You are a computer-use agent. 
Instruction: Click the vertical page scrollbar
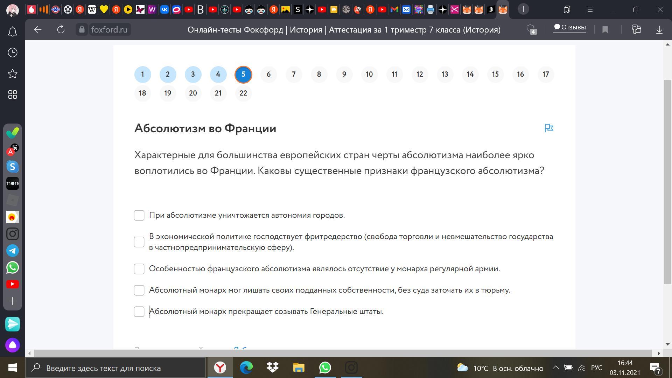(668, 182)
